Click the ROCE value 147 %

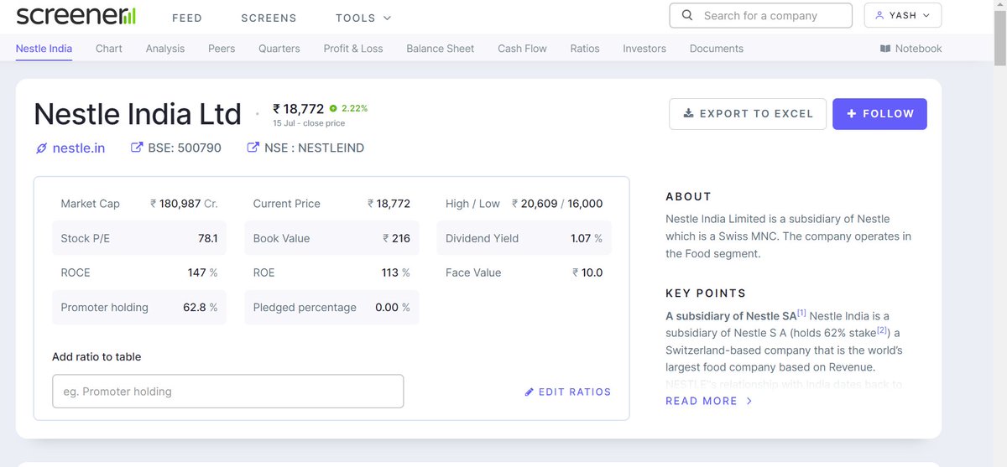tap(202, 272)
